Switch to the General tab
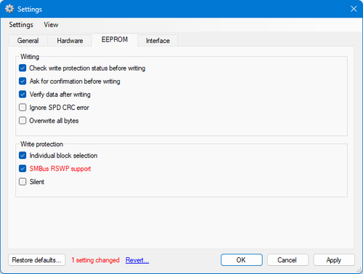The width and height of the screenshot is (363, 274). click(28, 41)
